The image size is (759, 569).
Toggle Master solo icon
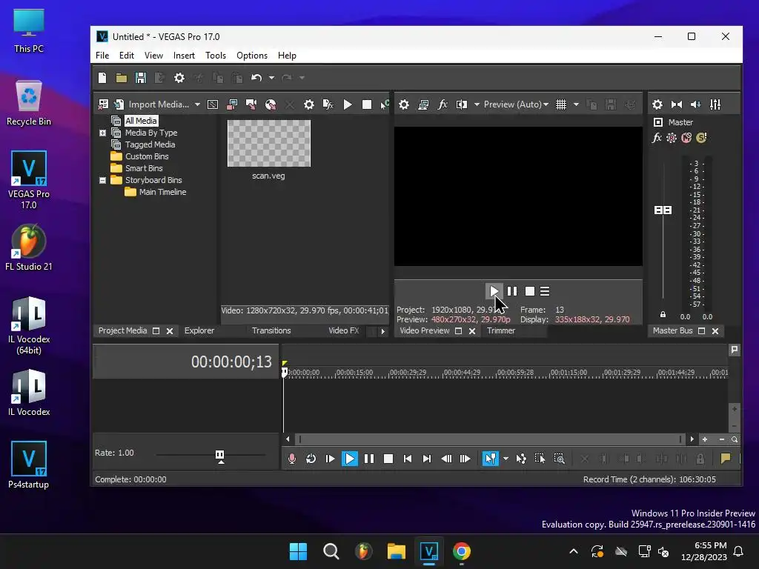[701, 138]
